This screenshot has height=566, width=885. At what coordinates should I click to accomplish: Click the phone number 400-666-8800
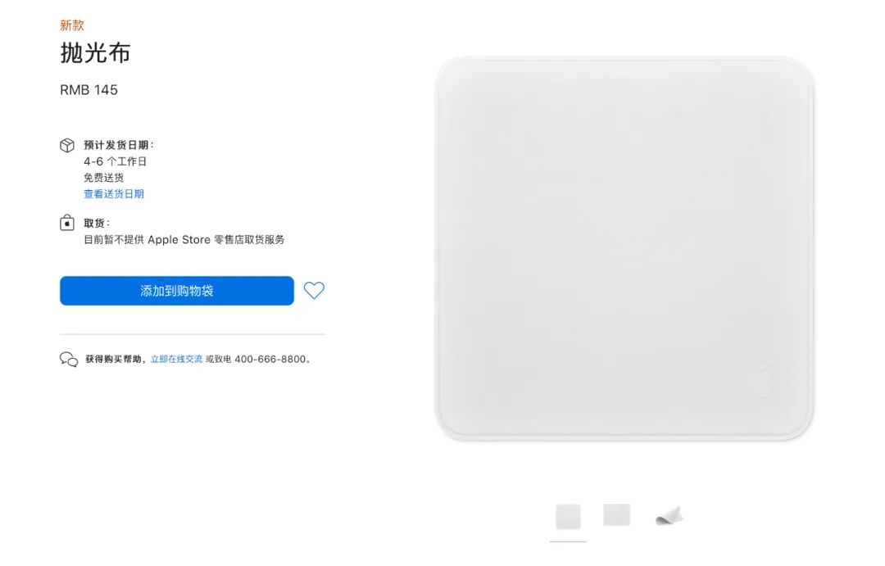click(270, 359)
